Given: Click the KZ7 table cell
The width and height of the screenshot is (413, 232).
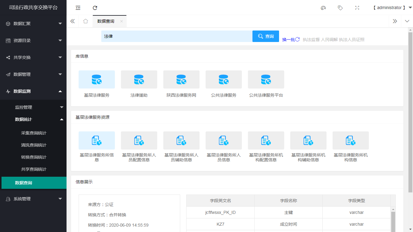Looking at the screenshot, I should click(x=220, y=224).
